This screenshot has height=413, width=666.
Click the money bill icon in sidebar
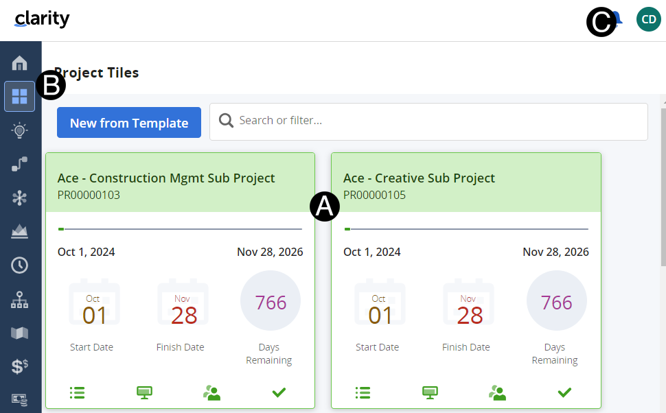(x=20, y=399)
